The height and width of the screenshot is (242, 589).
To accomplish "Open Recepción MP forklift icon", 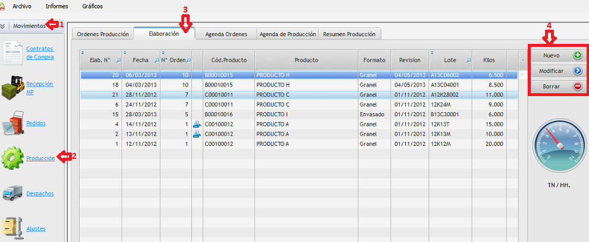I will [13, 88].
